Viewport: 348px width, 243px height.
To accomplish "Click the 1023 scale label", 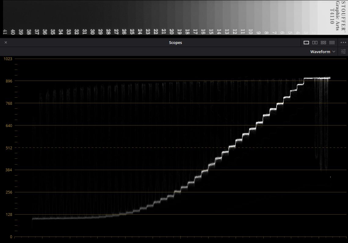I will [x=8, y=59].
